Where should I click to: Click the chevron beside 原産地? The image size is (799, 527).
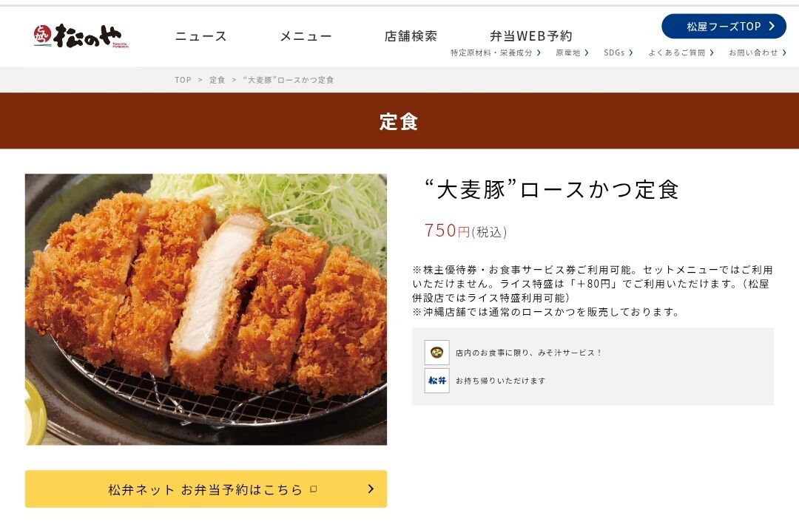pos(587,52)
